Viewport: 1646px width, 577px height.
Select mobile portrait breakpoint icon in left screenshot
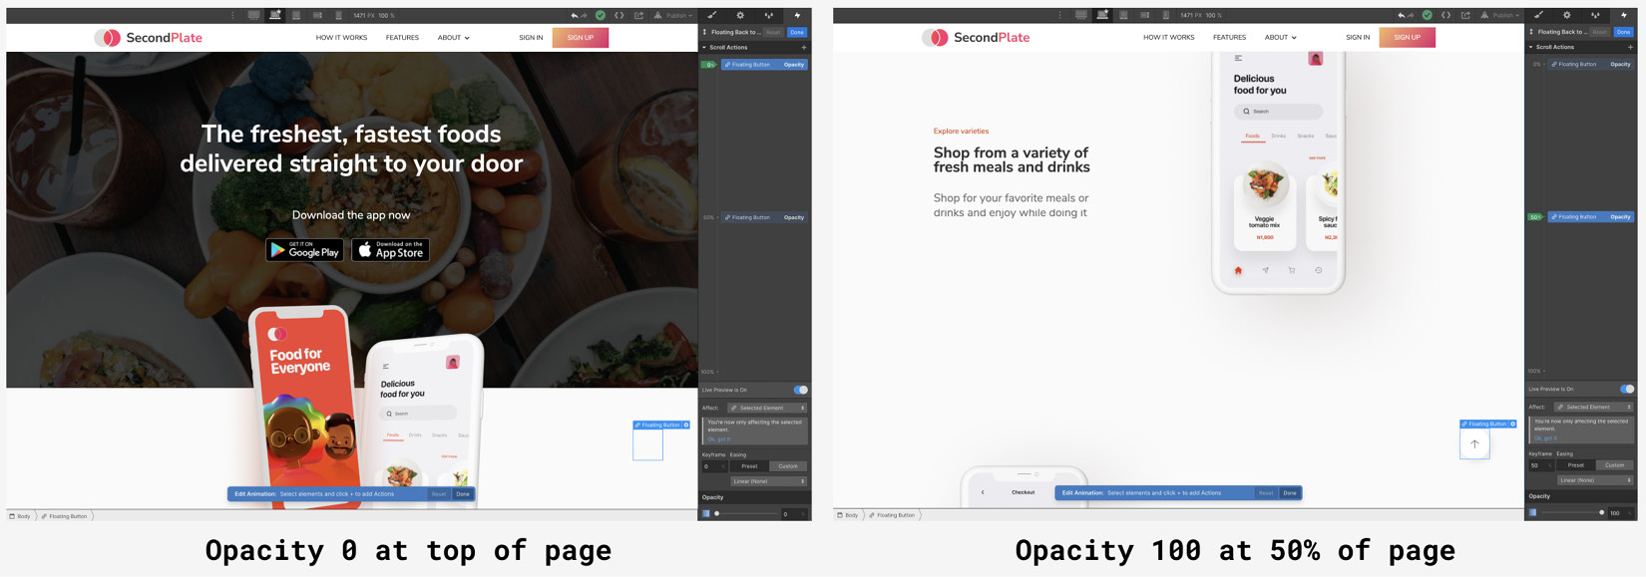tap(338, 15)
